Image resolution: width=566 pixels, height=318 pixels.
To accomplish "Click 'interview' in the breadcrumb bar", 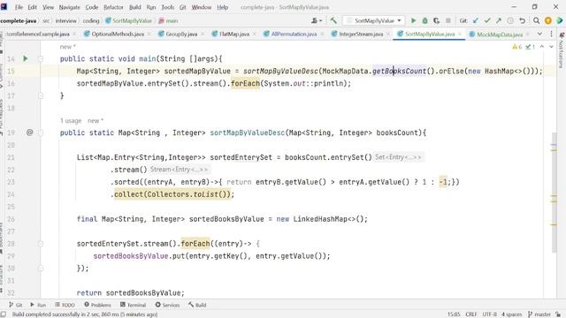I will 66,21.
